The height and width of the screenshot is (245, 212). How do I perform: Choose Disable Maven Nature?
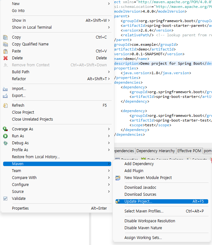pyautogui.click(x=162, y=228)
